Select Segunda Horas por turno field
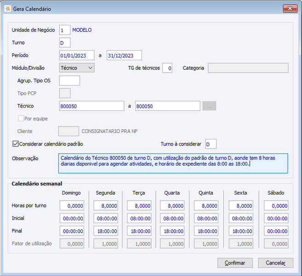 pos(106,206)
